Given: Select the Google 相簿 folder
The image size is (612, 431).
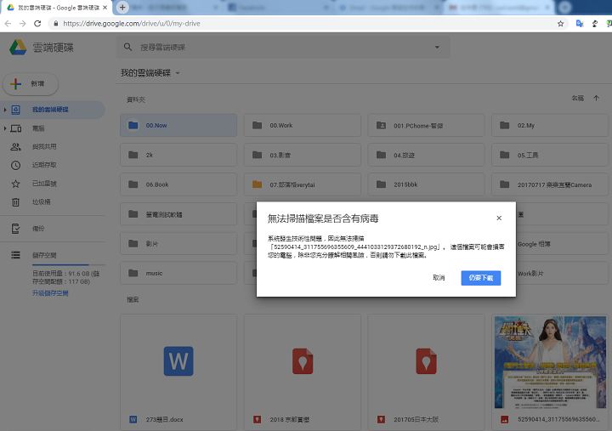Looking at the screenshot, I should [x=562, y=244].
